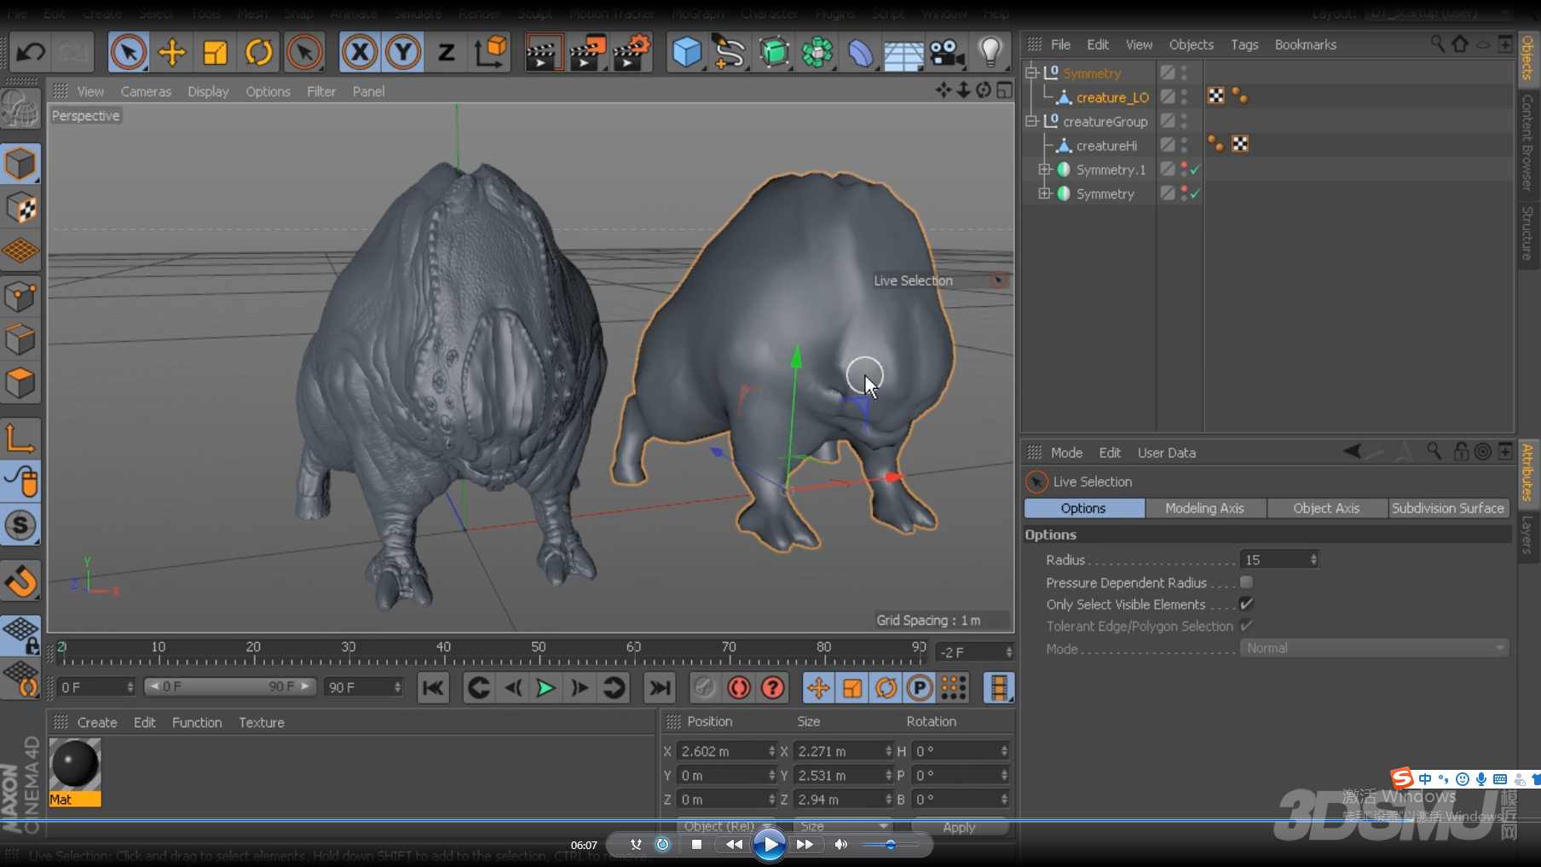The height and width of the screenshot is (867, 1541).
Task: Click the Enable Axis L-shaped icon
Action: tap(20, 438)
